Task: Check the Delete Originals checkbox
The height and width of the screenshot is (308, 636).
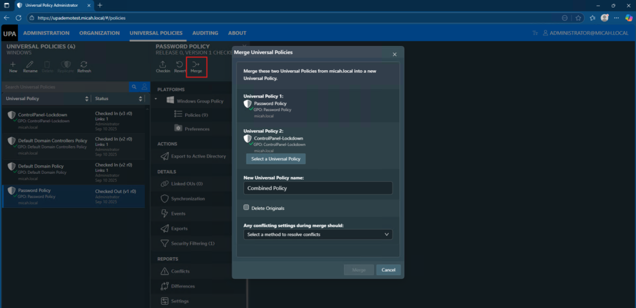Action: (247, 207)
